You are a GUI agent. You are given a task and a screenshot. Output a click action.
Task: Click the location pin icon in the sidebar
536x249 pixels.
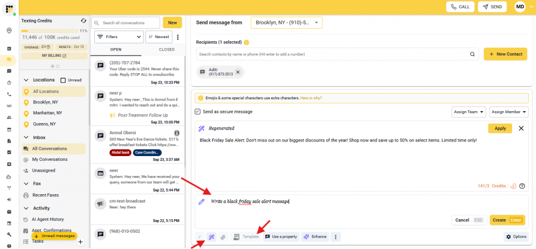(x=9, y=31)
